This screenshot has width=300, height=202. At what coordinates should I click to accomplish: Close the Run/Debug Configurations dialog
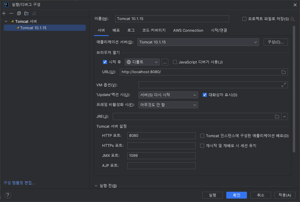(295, 5)
